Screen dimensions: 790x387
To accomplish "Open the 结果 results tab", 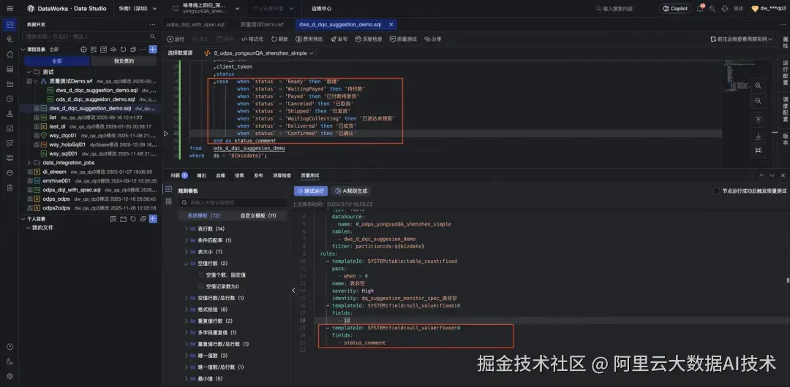I will [x=239, y=175].
